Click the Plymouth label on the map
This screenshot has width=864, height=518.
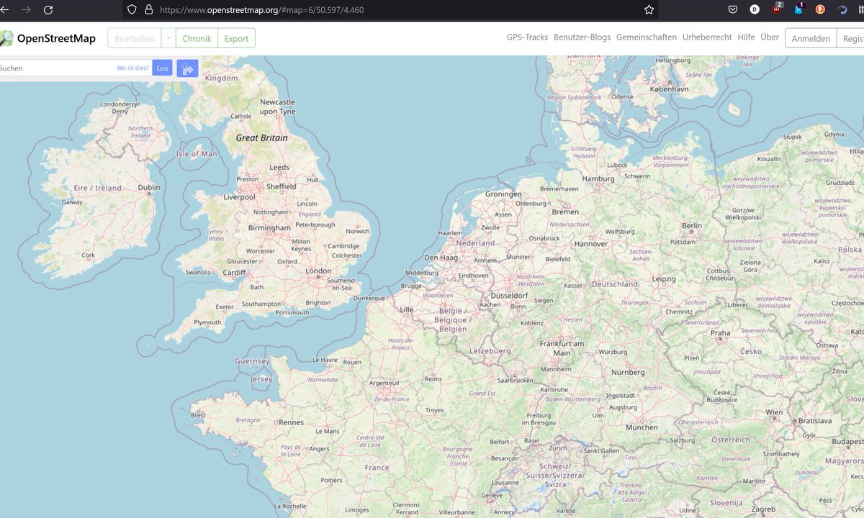tap(207, 322)
